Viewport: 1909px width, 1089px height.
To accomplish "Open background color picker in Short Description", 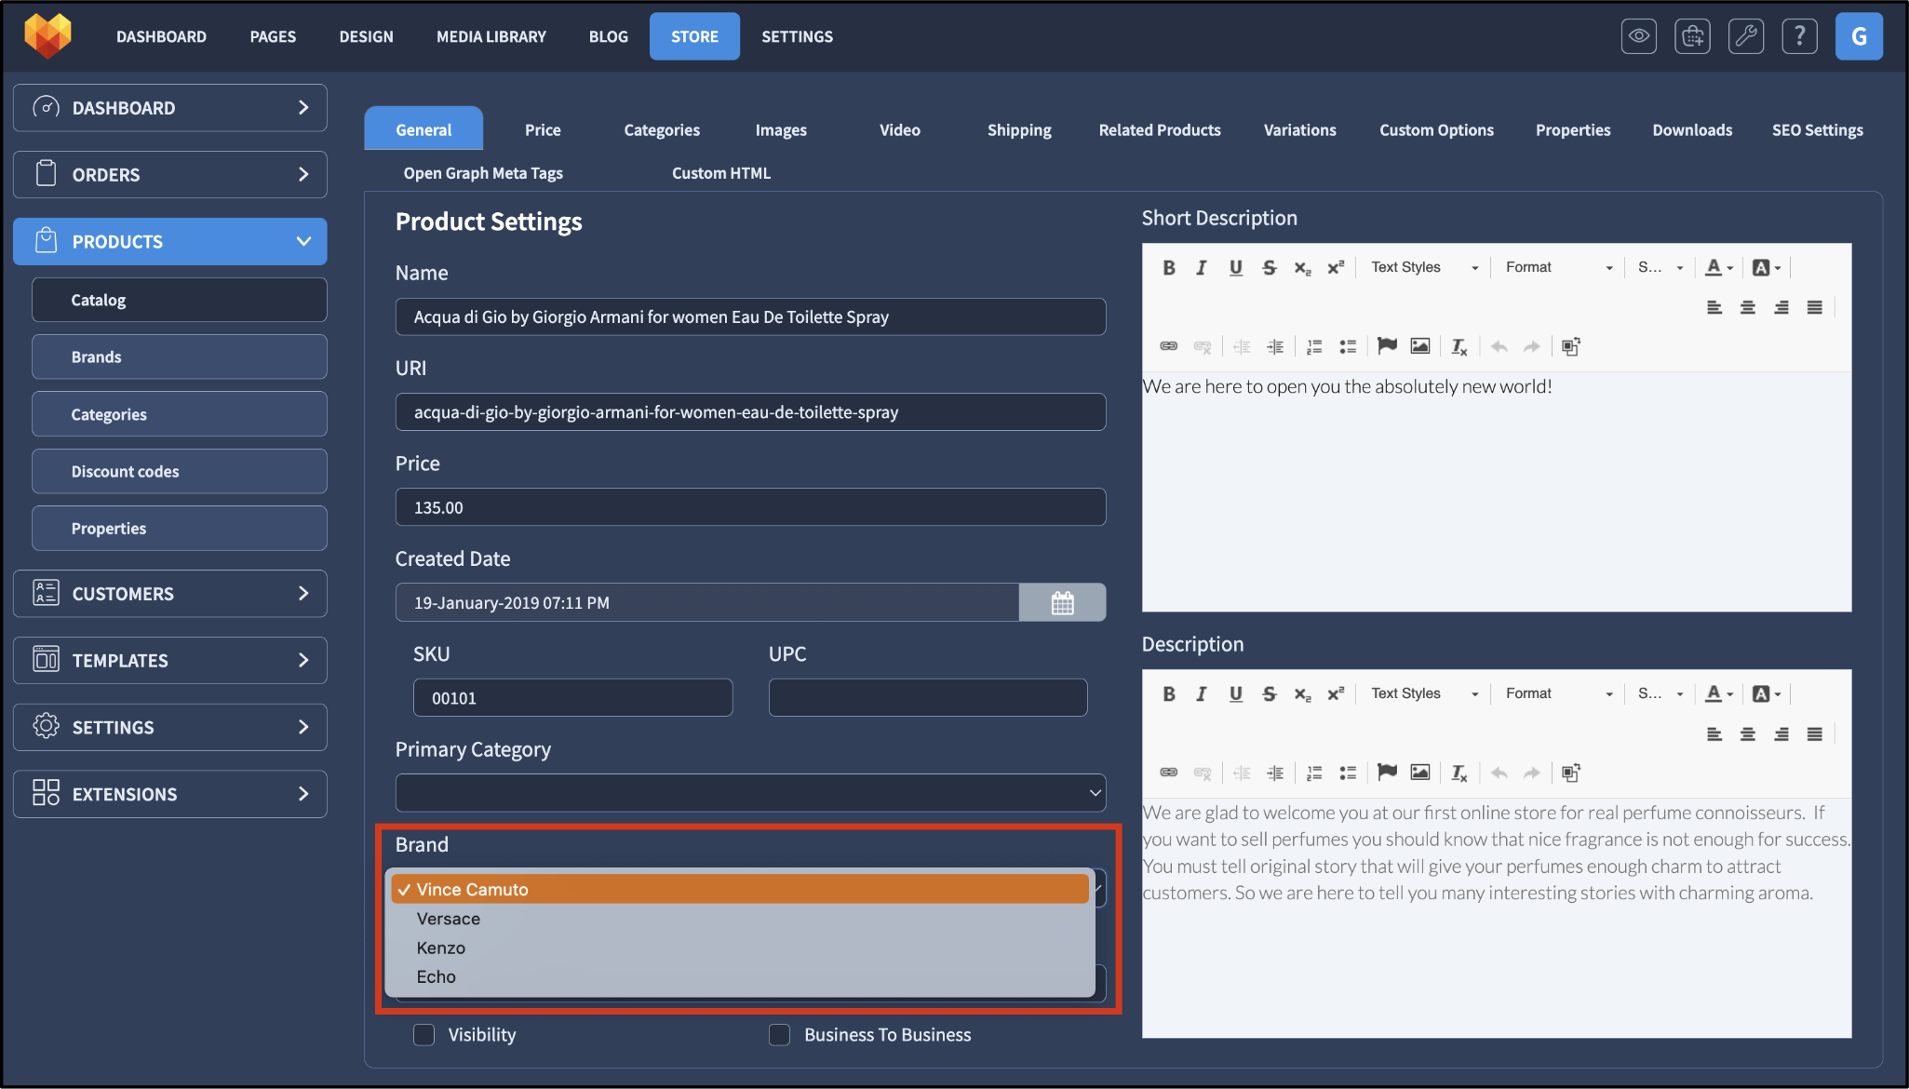I will pos(1767,268).
